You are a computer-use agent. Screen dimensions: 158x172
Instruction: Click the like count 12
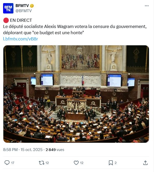[82, 163]
